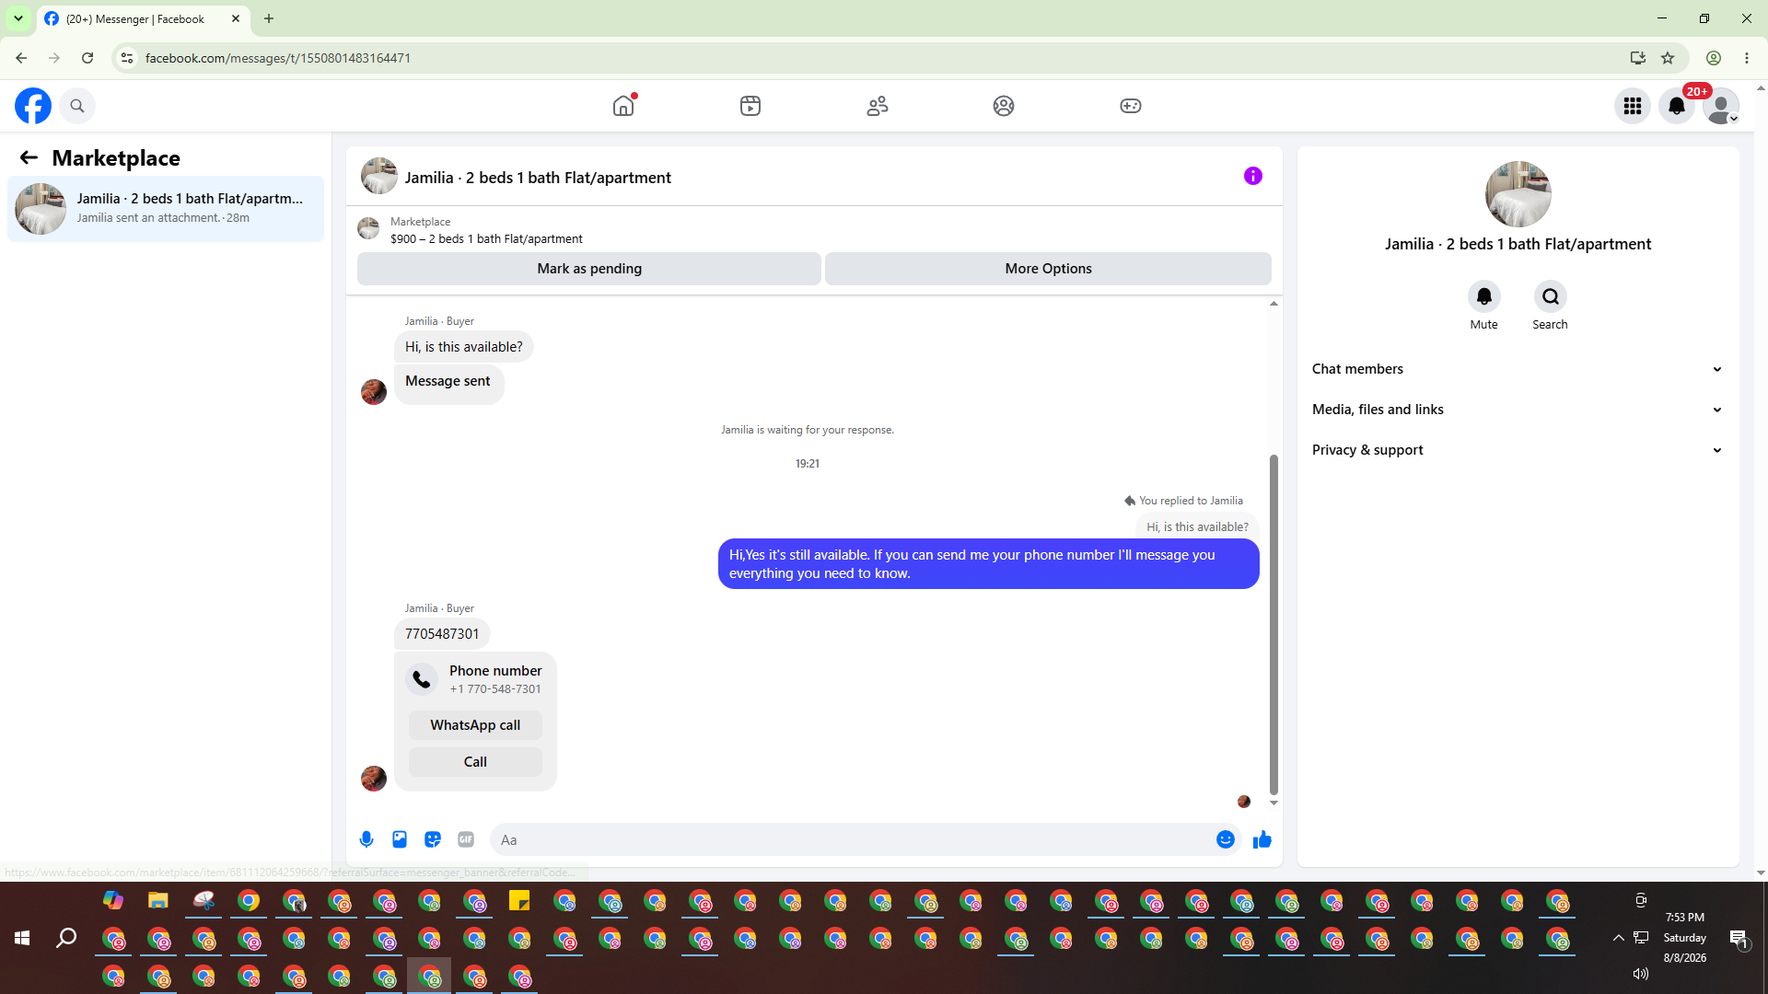Open File Explorer from the taskbar

pos(158,900)
